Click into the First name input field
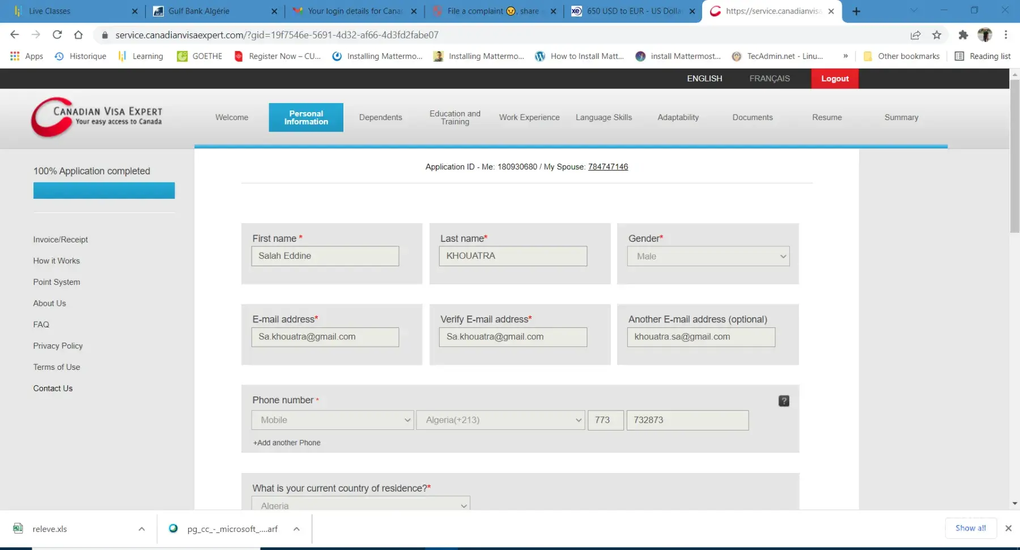Image resolution: width=1020 pixels, height=550 pixels. click(325, 256)
